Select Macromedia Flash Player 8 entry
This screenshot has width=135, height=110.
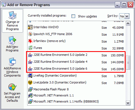coord(76,89)
